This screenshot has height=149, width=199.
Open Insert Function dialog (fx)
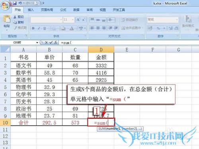click(x=56, y=43)
